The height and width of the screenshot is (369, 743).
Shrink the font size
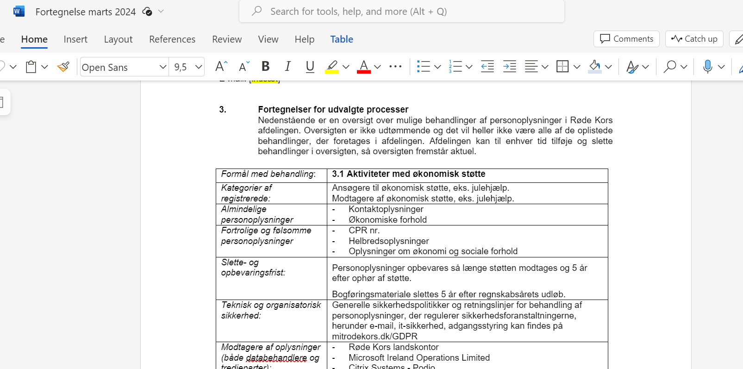pyautogui.click(x=244, y=67)
